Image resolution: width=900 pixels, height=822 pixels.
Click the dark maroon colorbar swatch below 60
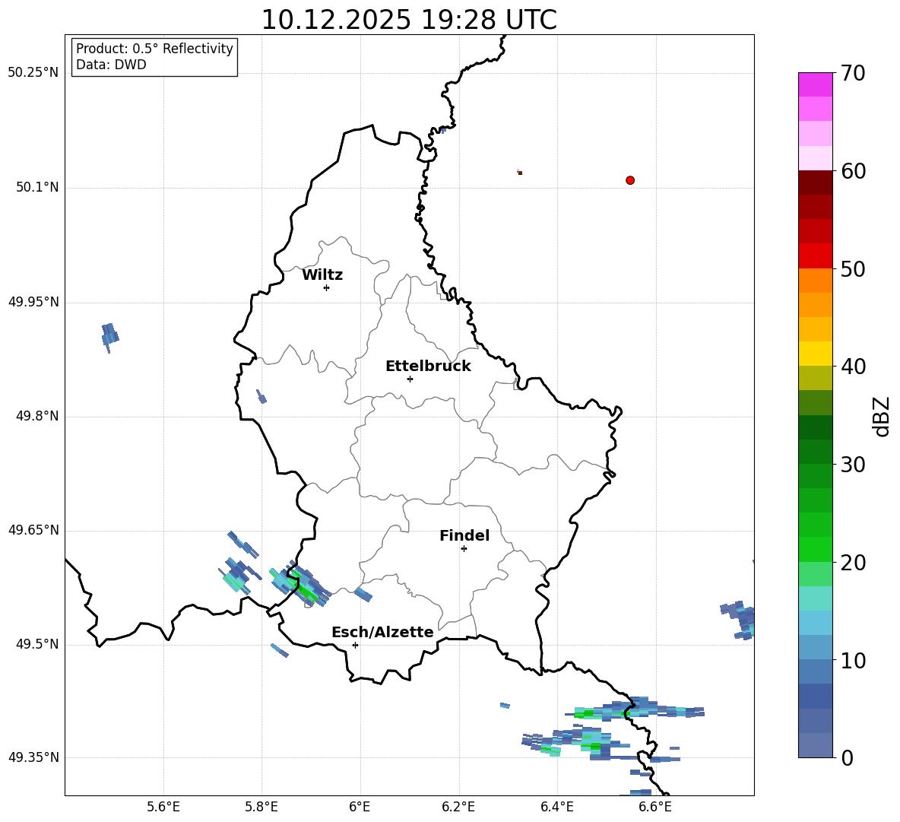point(815,182)
